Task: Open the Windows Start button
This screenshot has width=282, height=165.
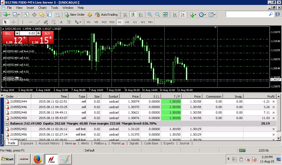Action: point(7,159)
